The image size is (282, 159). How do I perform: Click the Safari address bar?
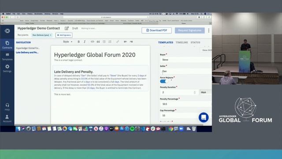point(106,17)
